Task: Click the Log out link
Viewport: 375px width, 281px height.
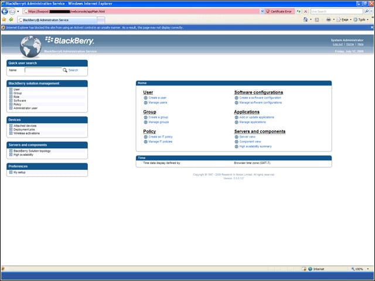Action: tap(337, 44)
